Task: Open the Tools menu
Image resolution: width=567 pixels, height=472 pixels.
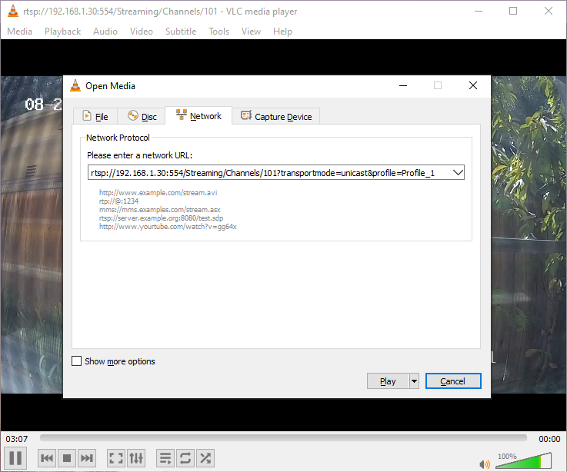Action: [x=218, y=32]
